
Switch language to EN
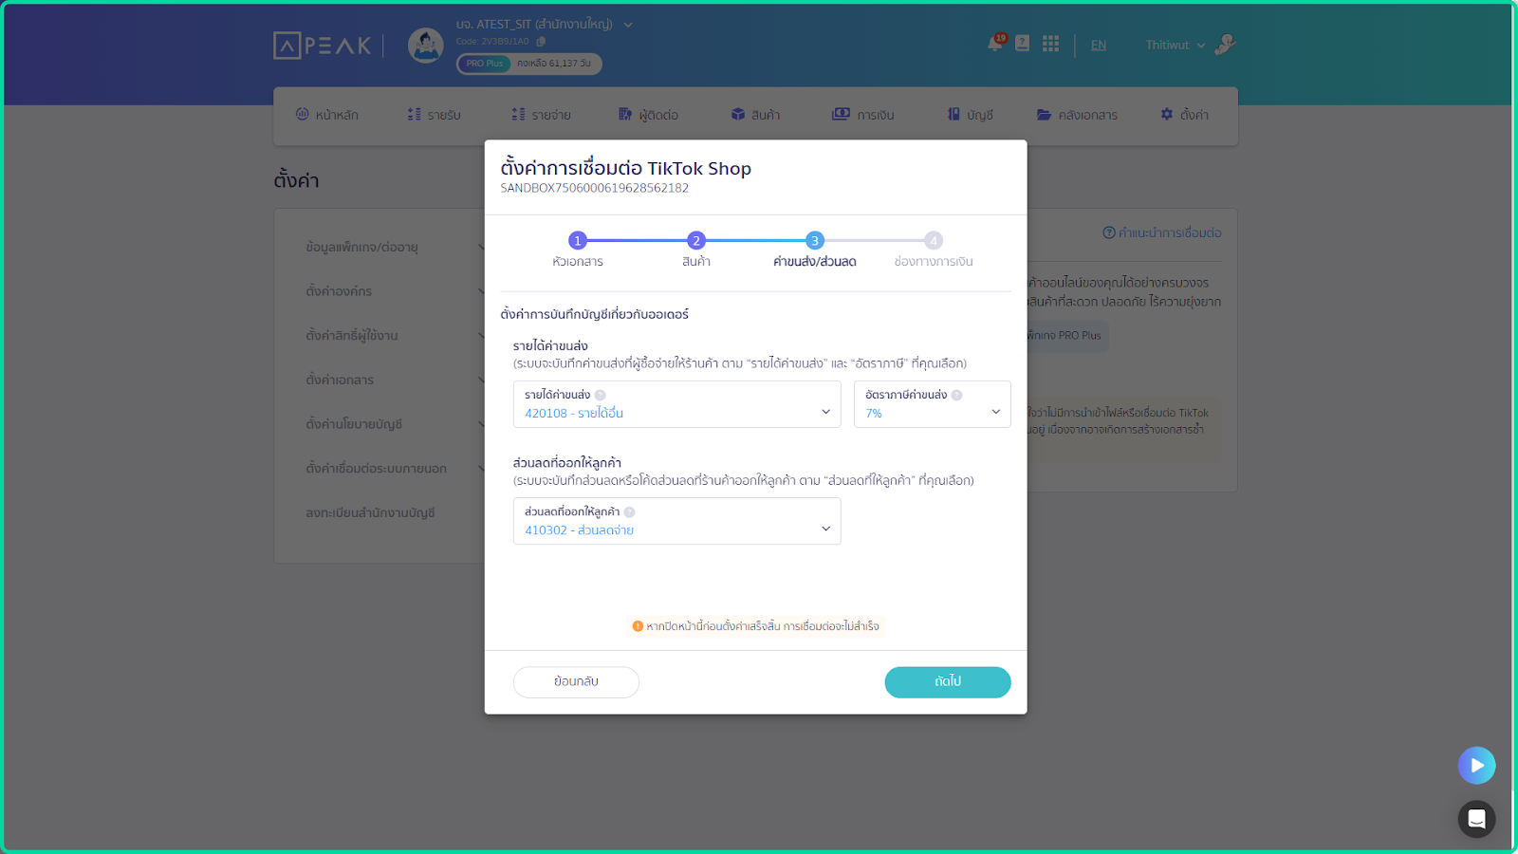1099,45
